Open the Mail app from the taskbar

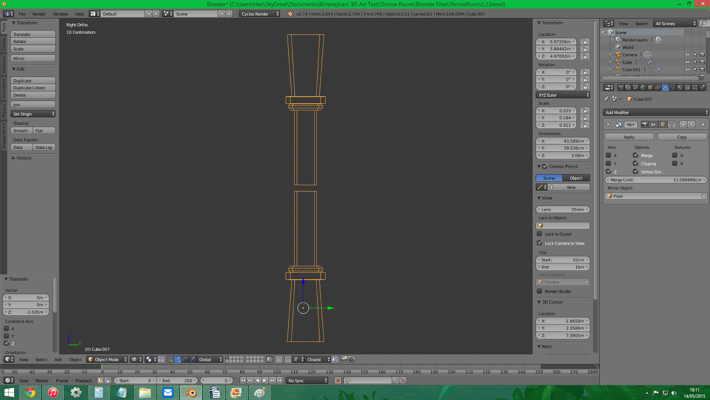click(x=168, y=392)
